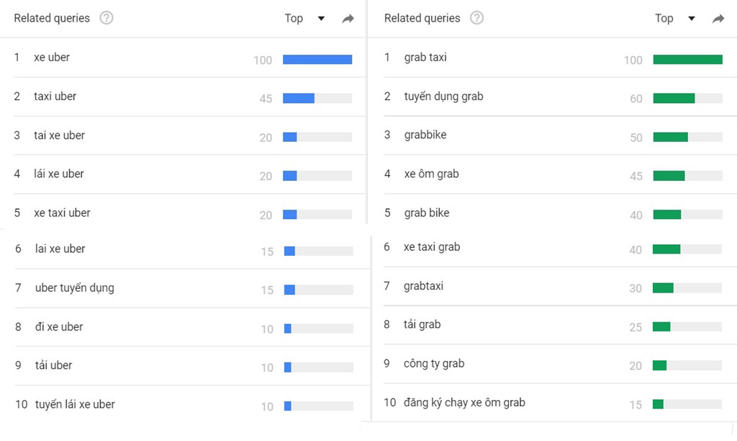
Task: Open 'tuyển dụng grab' query
Action: 443,97
